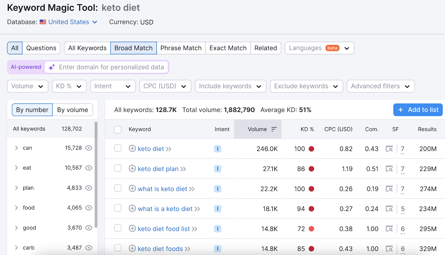Click the SERP magnifier icon for "keto diet foods"

tap(389, 248)
